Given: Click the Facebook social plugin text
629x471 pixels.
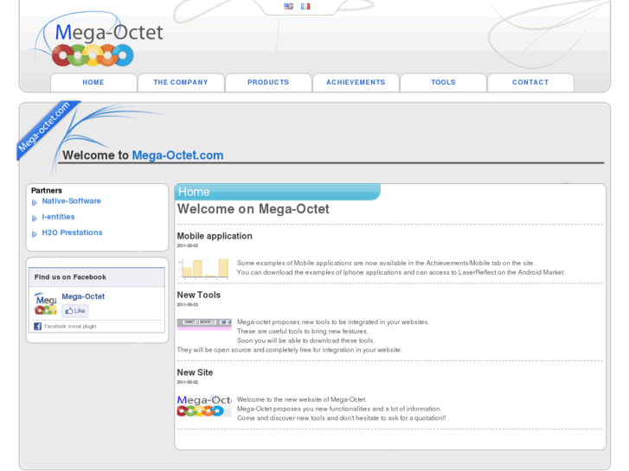Looking at the screenshot, I should 70,327.
